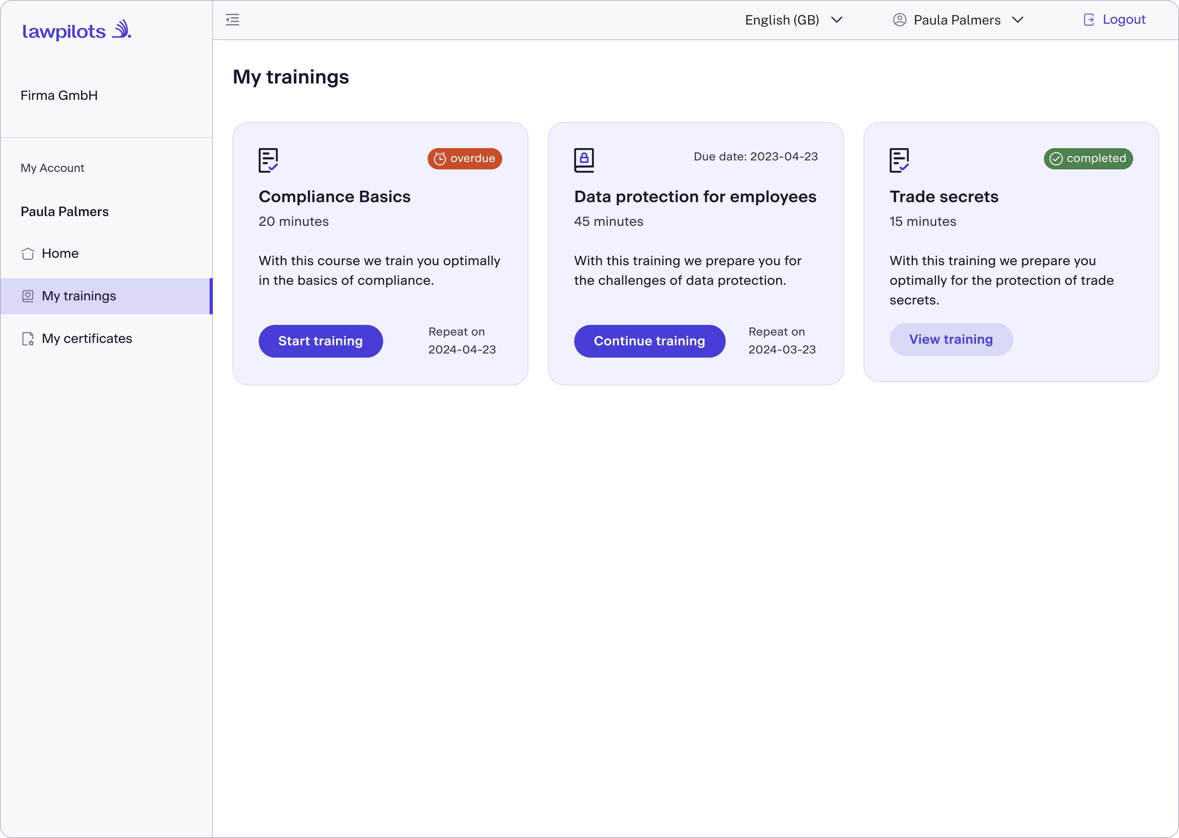The height and width of the screenshot is (838, 1179).
Task: Click the My Account label
Action: [x=52, y=168]
